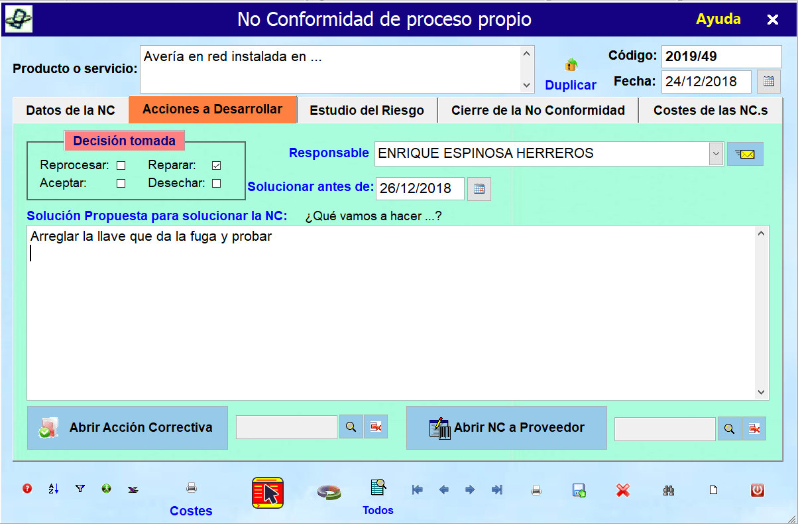This screenshot has width=798, height=524.
Task: Click the Código field 2019/49
Action: pyautogui.click(x=722, y=56)
